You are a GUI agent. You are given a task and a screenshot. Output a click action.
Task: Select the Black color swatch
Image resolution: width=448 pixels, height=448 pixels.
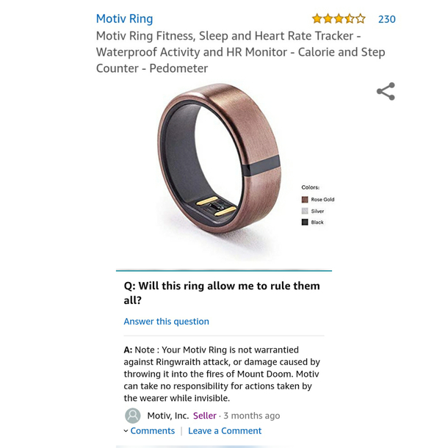pos(305,222)
